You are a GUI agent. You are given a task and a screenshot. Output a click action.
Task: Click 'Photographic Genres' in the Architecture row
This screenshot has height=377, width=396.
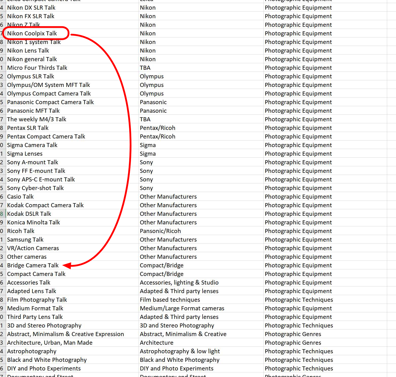click(x=325, y=343)
